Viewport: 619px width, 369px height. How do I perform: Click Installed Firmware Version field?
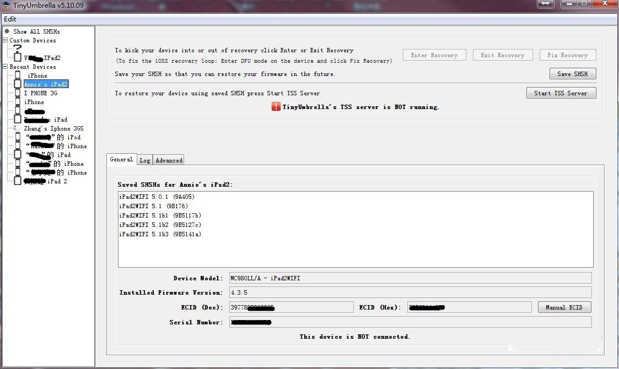click(410, 292)
